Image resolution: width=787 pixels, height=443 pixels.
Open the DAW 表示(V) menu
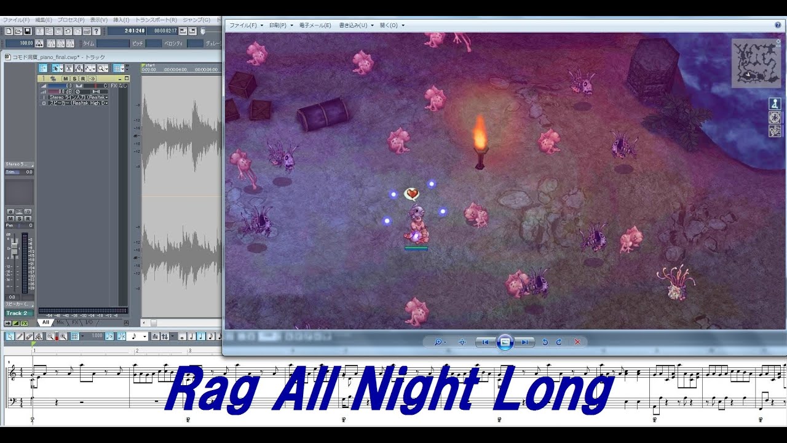coord(99,20)
